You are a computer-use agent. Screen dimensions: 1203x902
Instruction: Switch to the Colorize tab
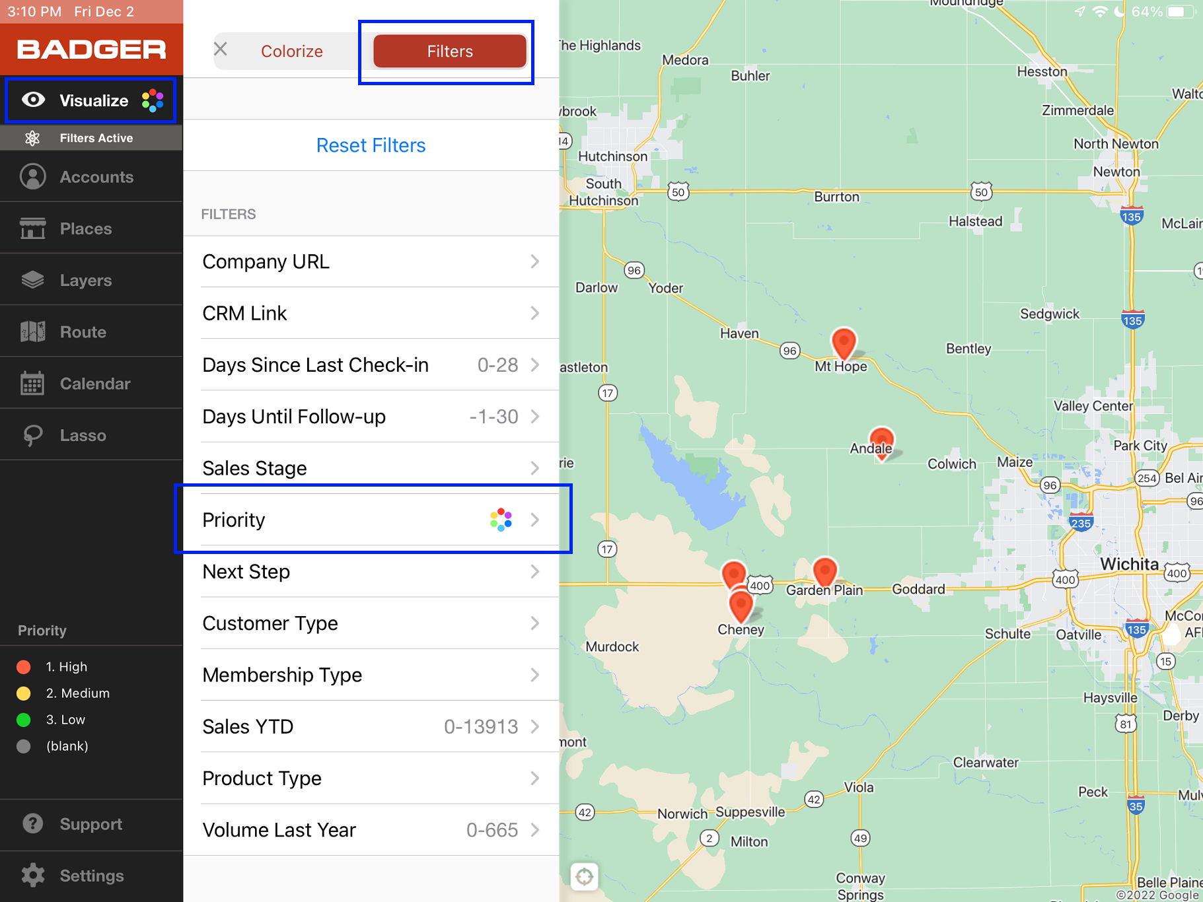pyautogui.click(x=292, y=51)
